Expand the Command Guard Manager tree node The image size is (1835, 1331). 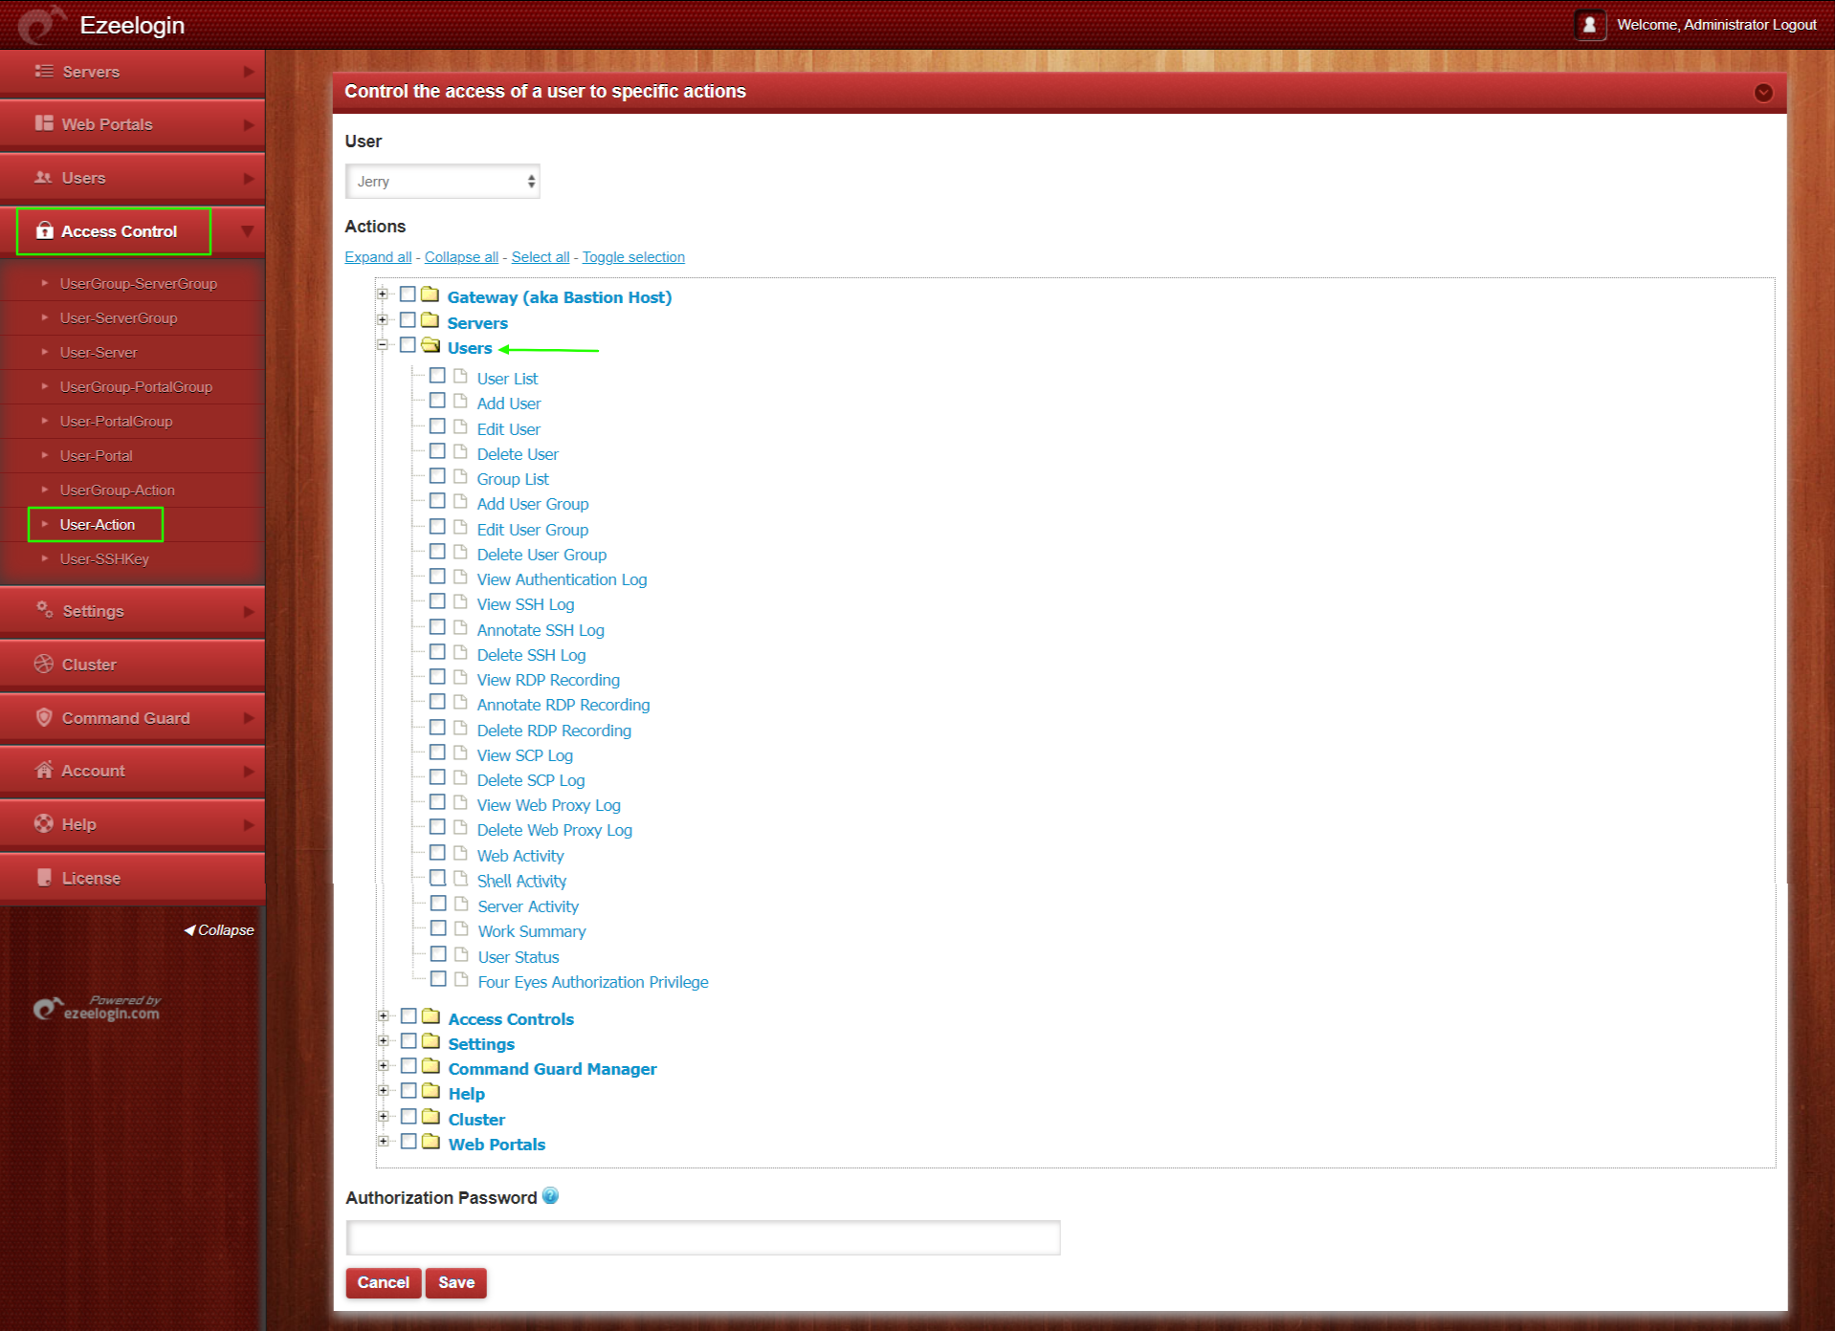tap(384, 1066)
